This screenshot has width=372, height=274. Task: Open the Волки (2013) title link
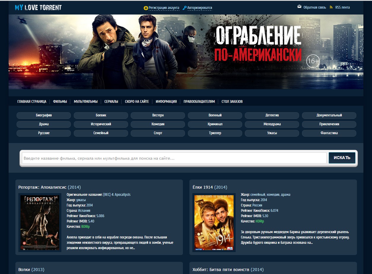click(x=31, y=270)
